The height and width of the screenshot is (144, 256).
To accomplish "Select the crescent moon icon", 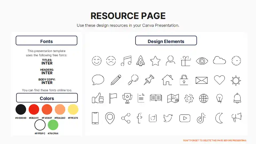I will tap(219, 118).
